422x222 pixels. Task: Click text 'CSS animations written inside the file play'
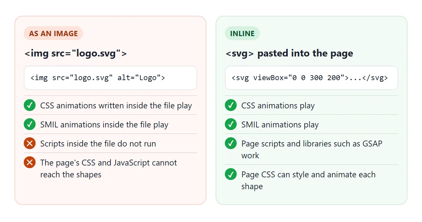(x=116, y=106)
